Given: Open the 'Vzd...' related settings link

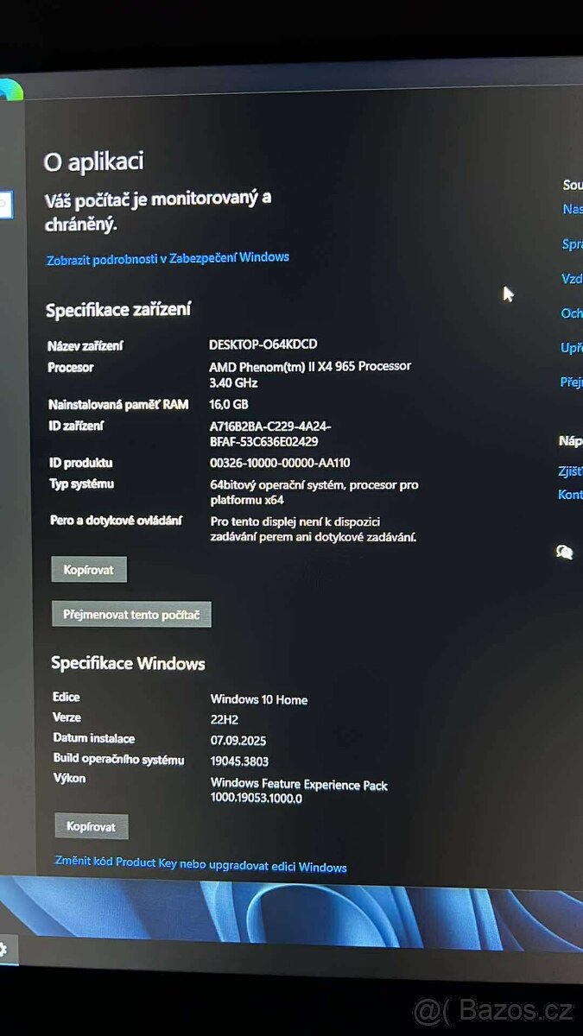Looking at the screenshot, I should point(572,279).
